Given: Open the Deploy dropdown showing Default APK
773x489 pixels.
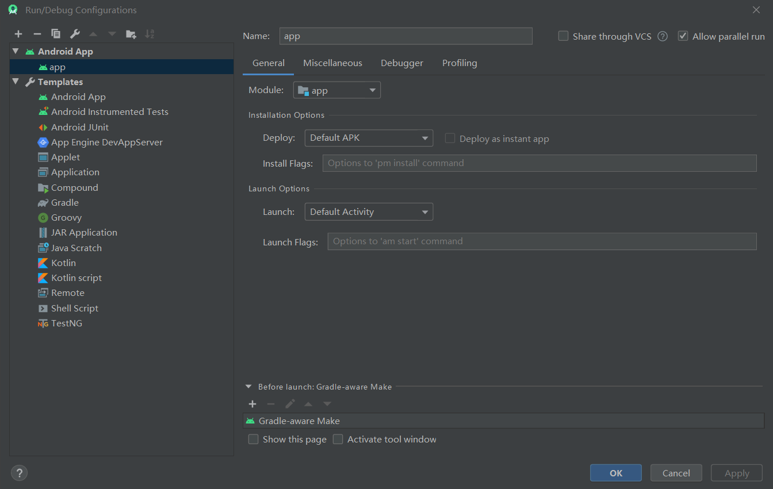Looking at the screenshot, I should click(369, 138).
